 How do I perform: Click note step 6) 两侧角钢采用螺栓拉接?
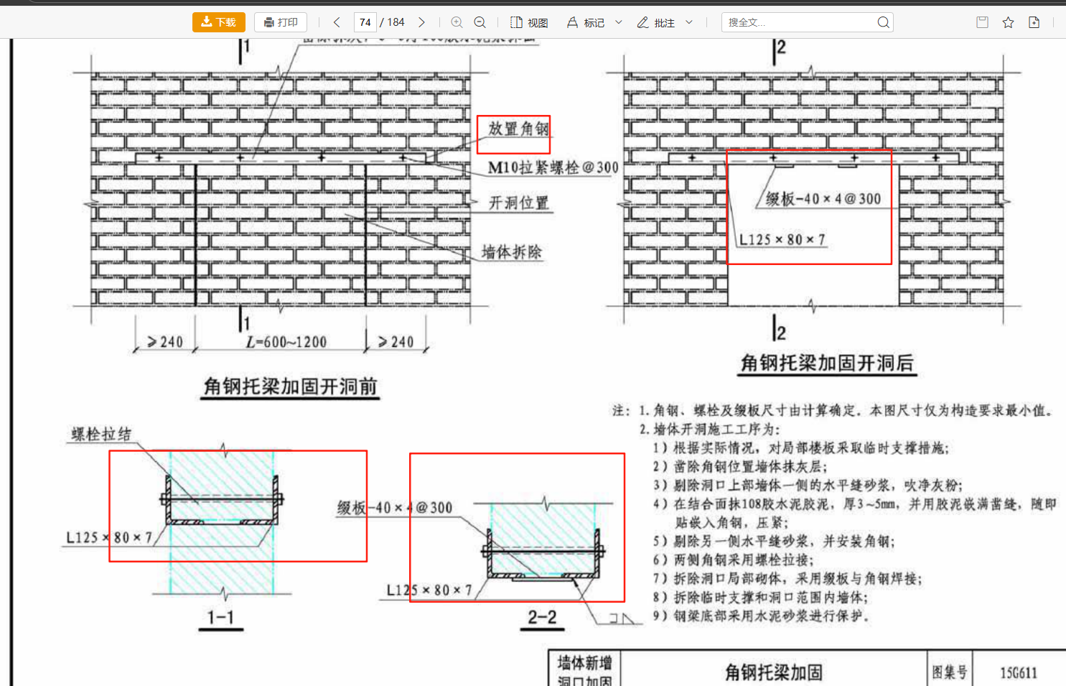pyautogui.click(x=733, y=560)
